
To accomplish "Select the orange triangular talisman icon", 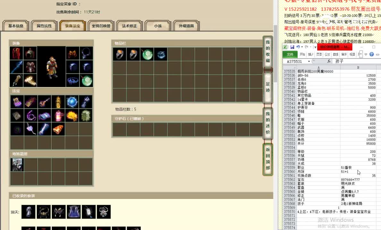I will [58, 129].
